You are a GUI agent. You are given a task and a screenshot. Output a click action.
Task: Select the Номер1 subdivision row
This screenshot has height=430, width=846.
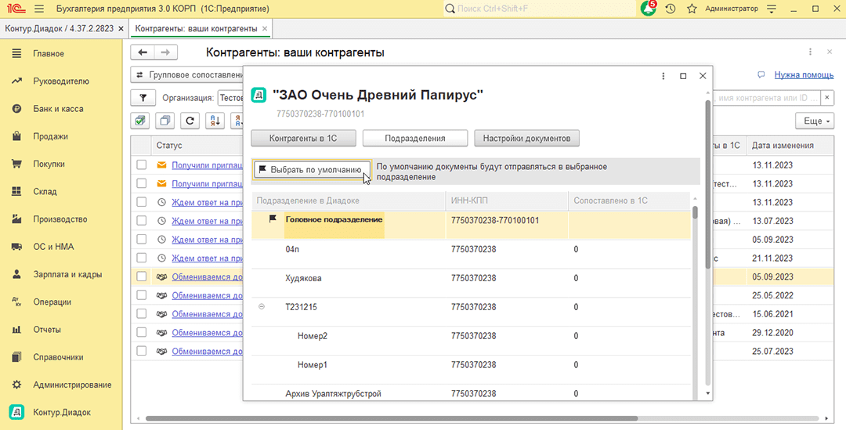pyautogui.click(x=471, y=369)
